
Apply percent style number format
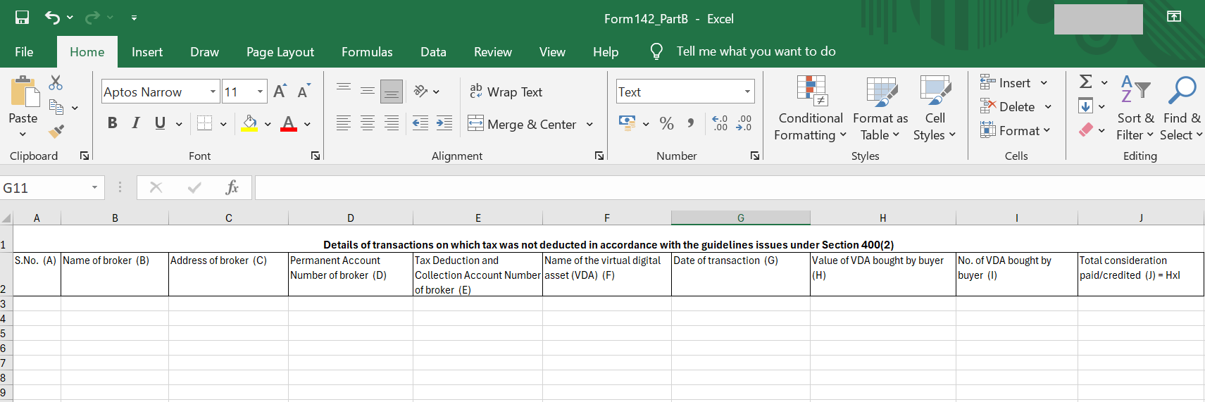click(x=666, y=123)
